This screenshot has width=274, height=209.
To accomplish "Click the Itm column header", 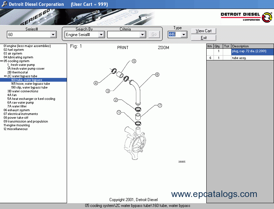I will click(210, 46).
